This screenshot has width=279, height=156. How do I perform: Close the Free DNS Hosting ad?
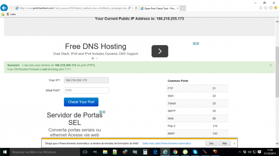click(x=197, y=44)
